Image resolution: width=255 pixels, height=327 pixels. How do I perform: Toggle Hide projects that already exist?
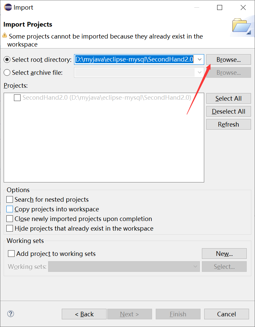10,228
